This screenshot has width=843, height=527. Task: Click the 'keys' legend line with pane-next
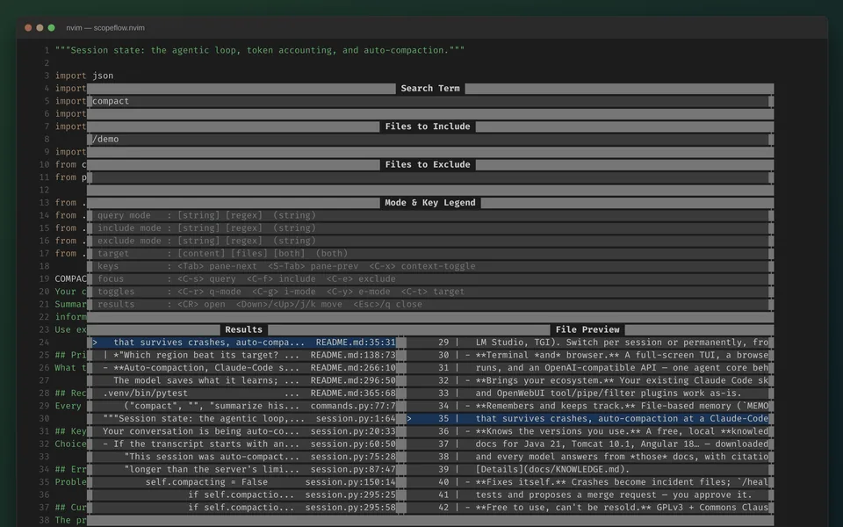430,266
